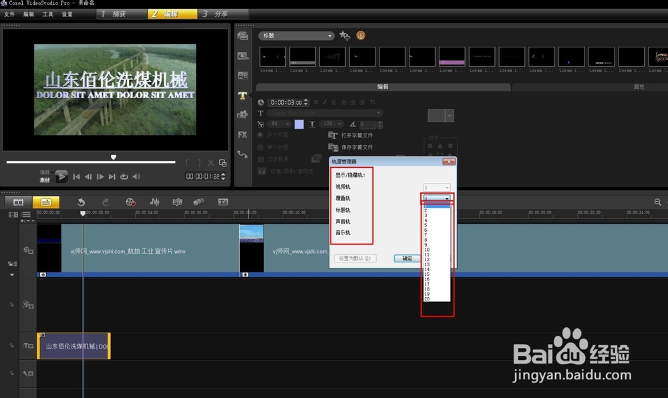Select the Title (T) library icon
Screen dimensions: 668x398
(242, 95)
